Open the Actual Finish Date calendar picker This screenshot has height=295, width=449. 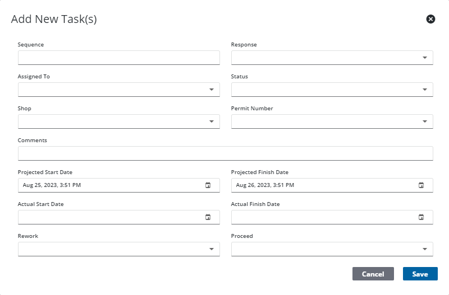(x=421, y=217)
